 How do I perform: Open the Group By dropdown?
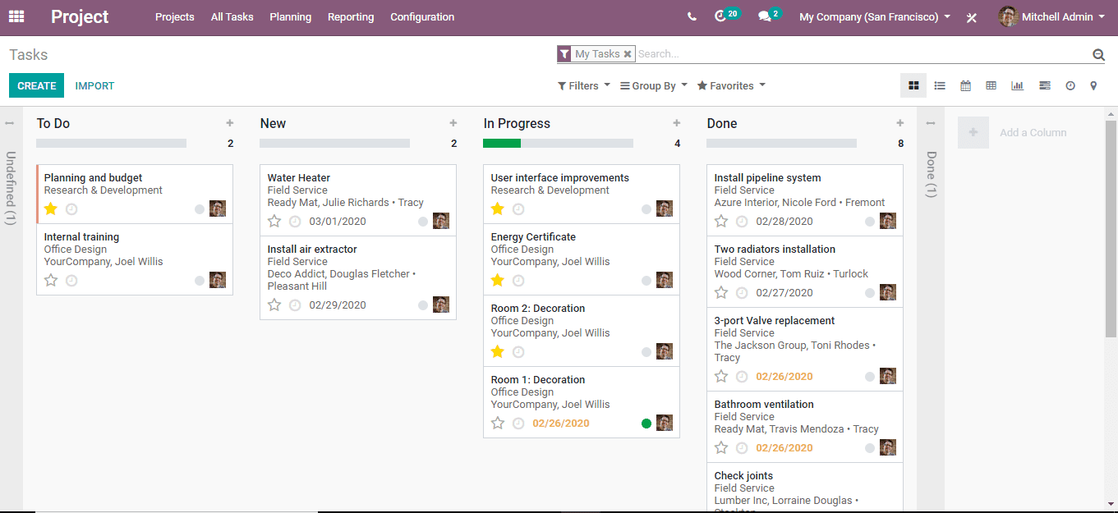654,86
